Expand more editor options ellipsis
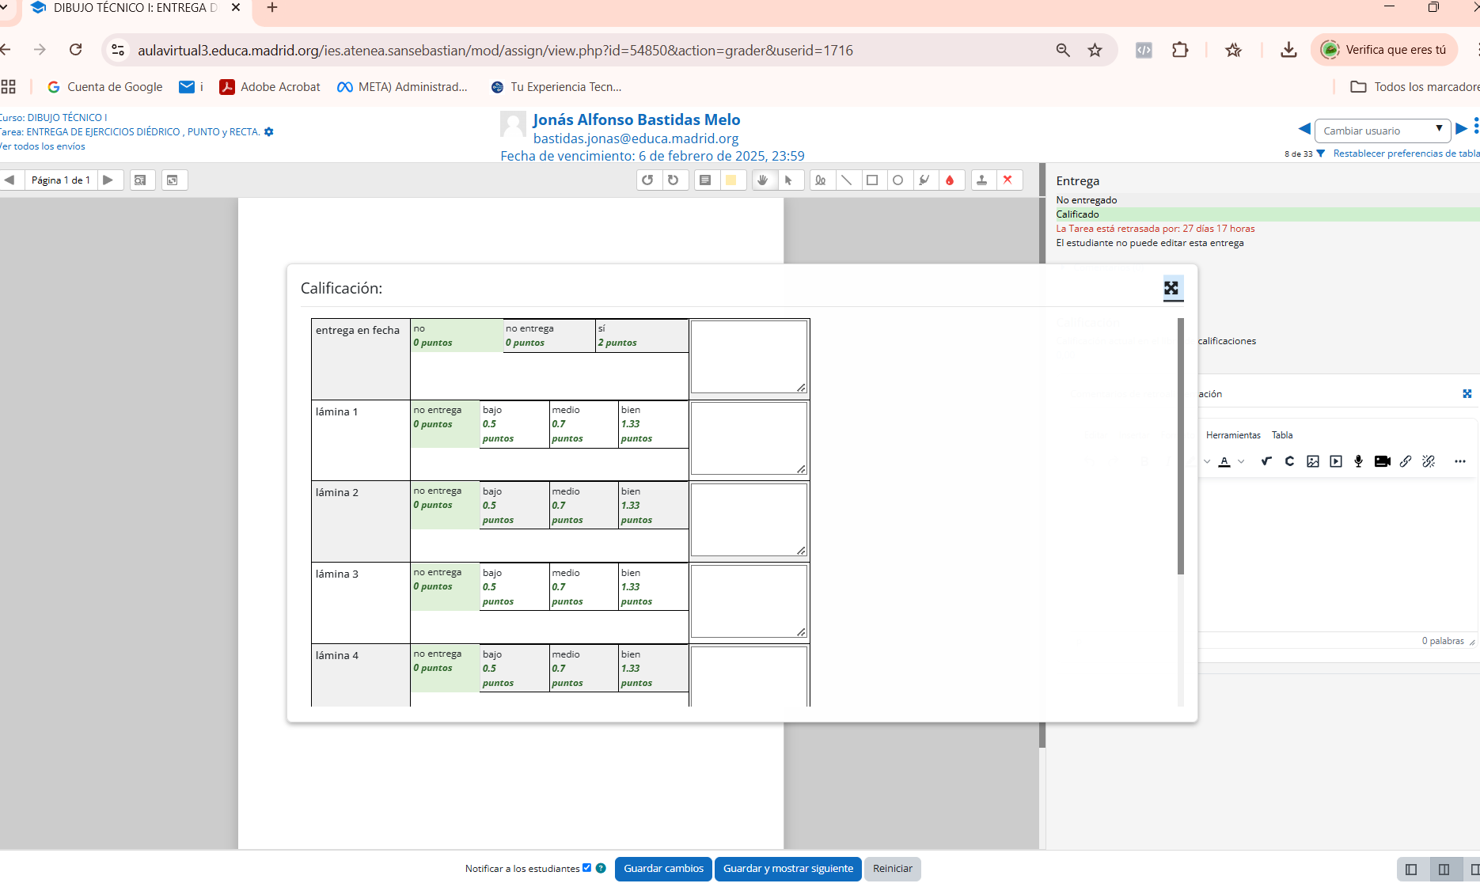 [1459, 461]
